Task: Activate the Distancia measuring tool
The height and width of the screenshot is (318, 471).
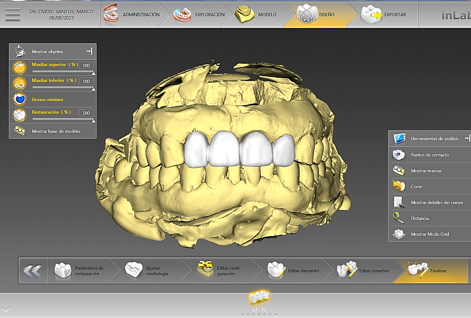Action: point(430,218)
